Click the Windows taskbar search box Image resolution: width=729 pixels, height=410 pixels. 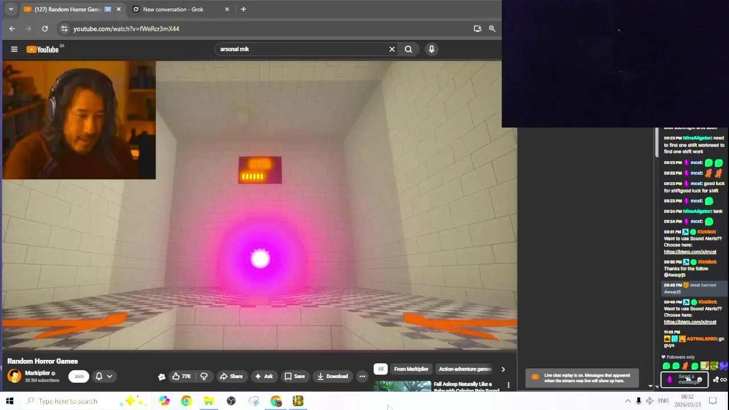click(x=85, y=401)
